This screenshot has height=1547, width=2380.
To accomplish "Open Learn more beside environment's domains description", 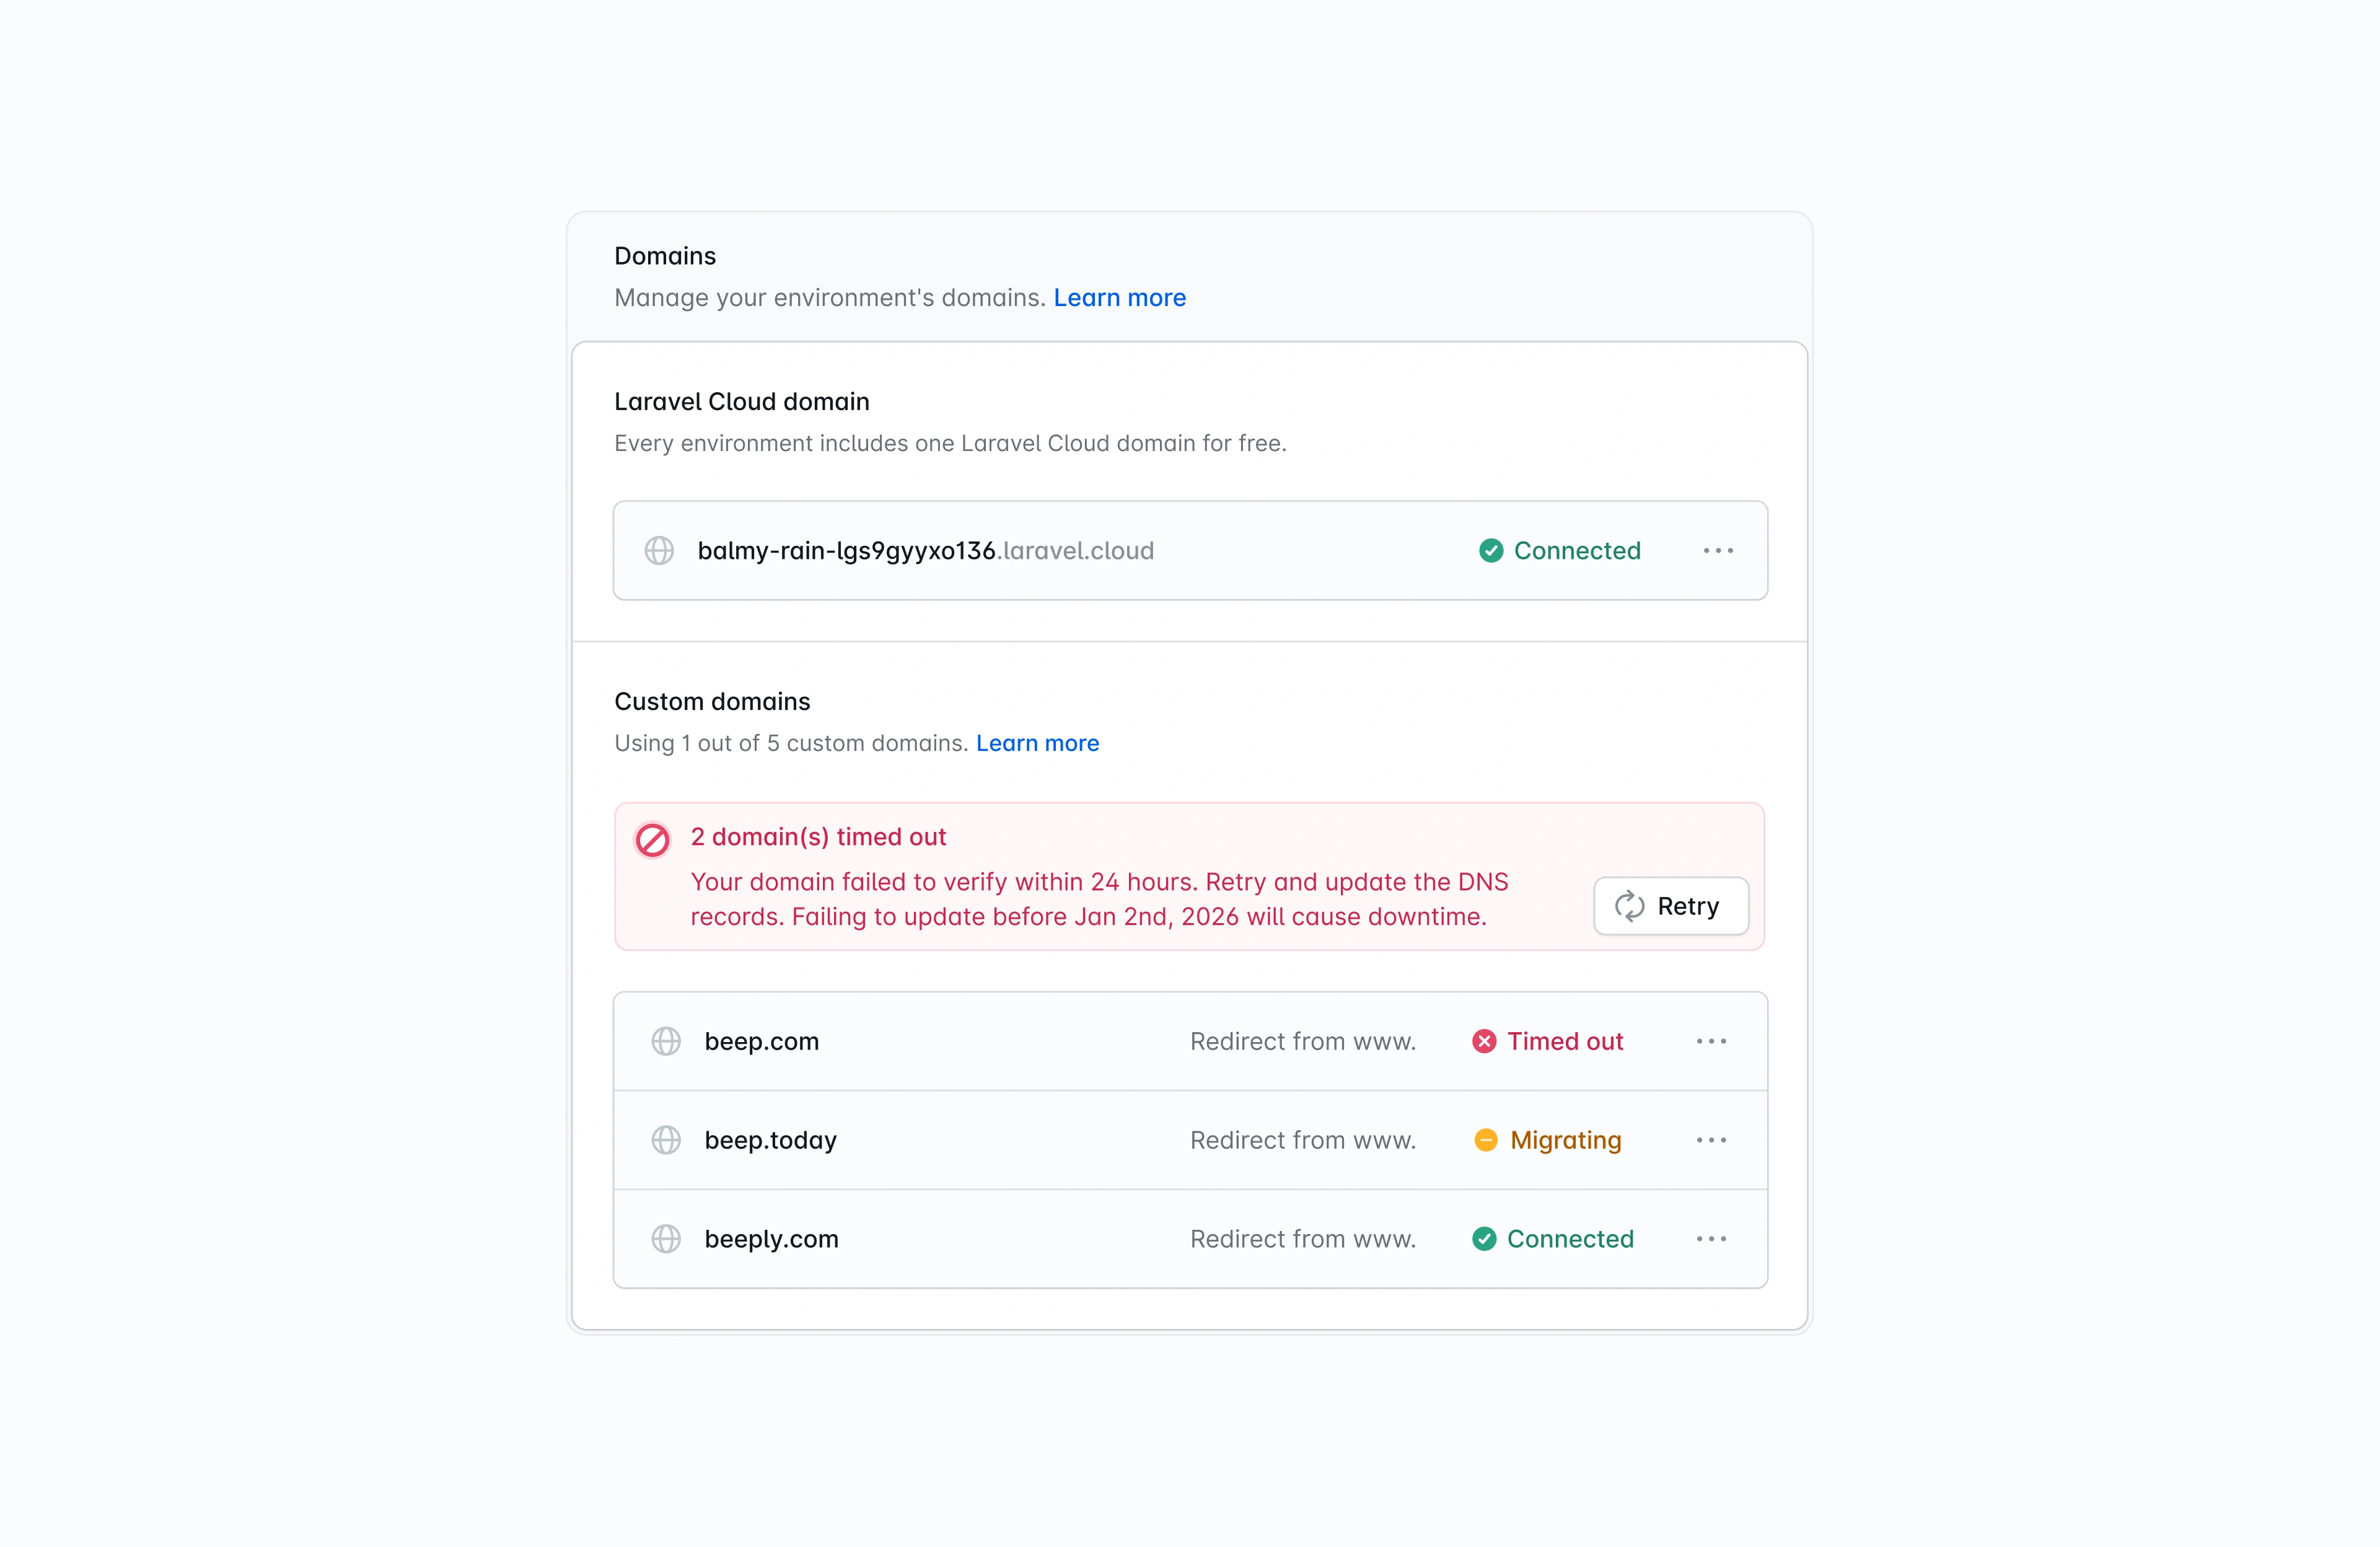I will 1119,297.
